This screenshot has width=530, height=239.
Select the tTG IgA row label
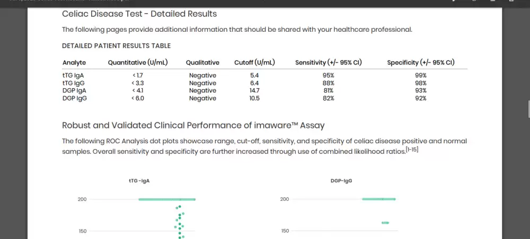(73, 76)
